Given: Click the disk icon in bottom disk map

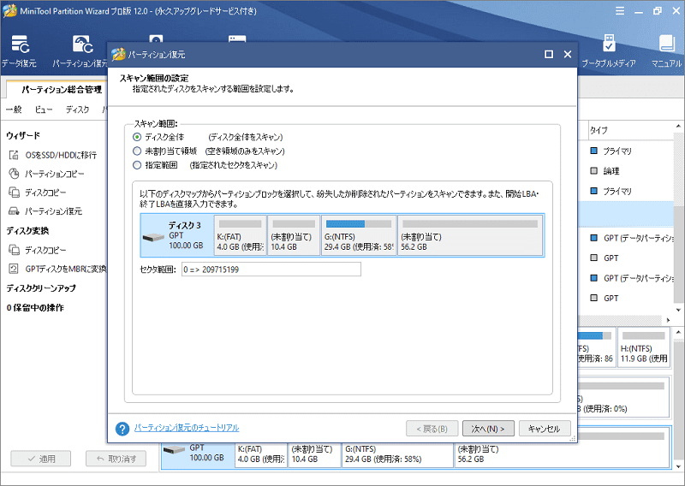Looking at the screenshot, I should point(174,449).
